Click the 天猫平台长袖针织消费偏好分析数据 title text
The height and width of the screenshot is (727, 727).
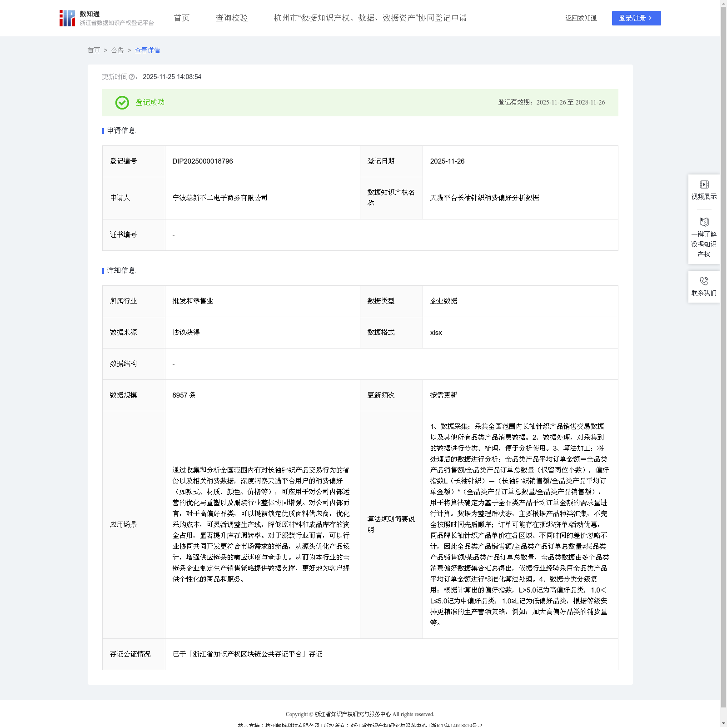click(484, 198)
